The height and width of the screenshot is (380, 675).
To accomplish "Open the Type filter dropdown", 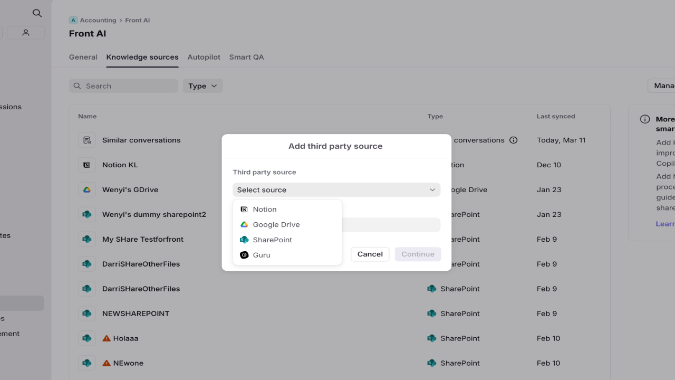I will tap(202, 86).
